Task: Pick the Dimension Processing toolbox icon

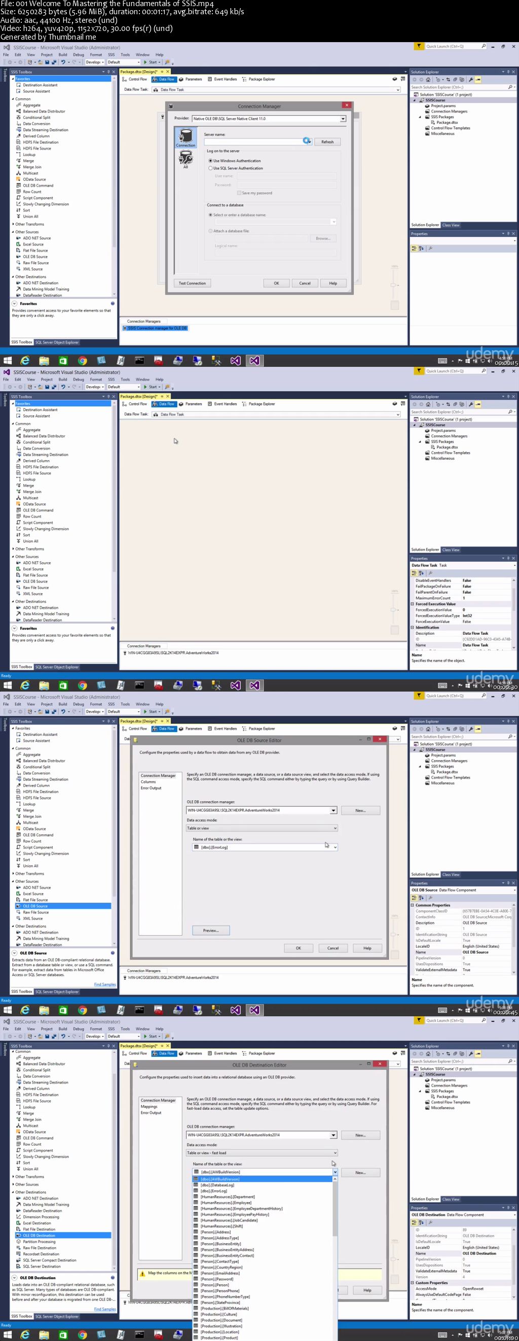Action: [19, 1216]
